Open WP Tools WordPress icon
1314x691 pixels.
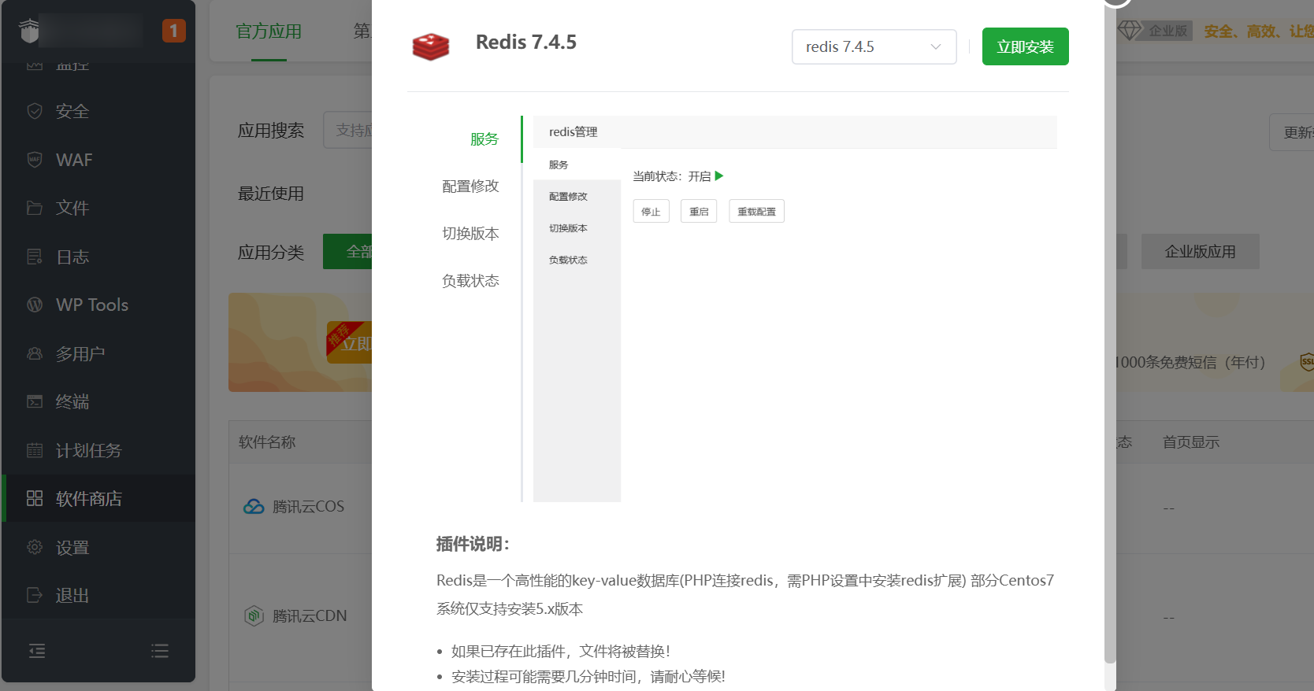tap(35, 305)
